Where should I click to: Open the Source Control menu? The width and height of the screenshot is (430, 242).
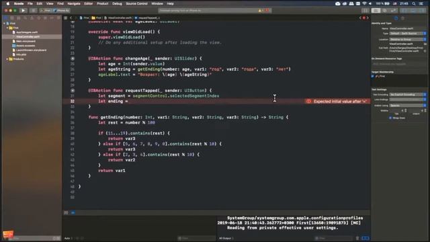pos(136,3)
